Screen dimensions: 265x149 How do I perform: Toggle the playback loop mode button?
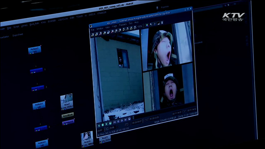(x=110, y=123)
